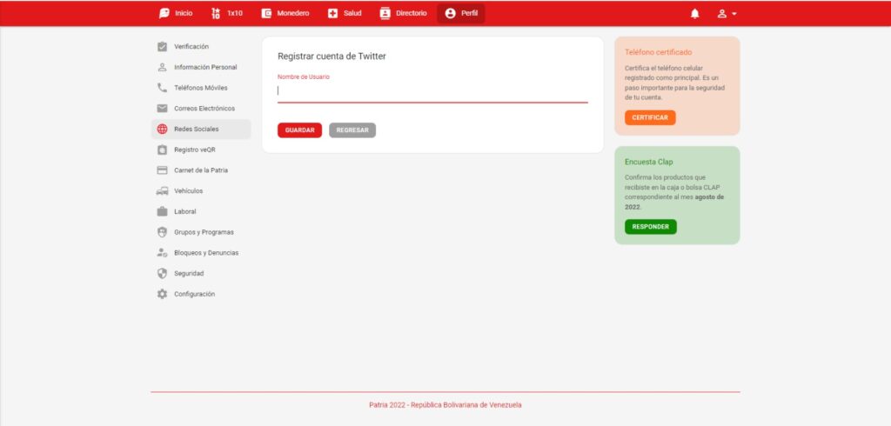Screen dimensions: 891x426
Task: Click the Laboral briefcase icon
Action: tap(162, 211)
